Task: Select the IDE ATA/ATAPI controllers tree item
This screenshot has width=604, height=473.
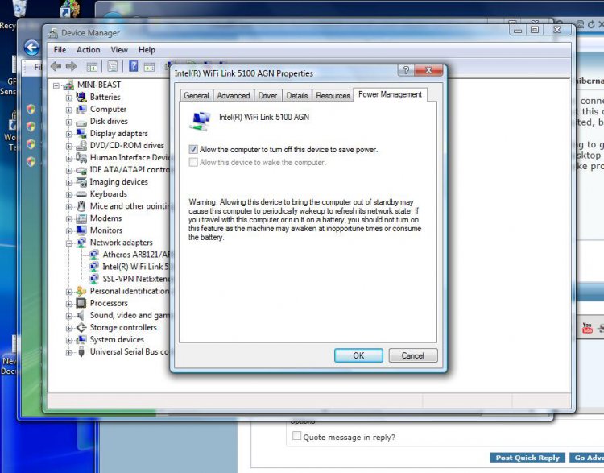Action: [x=130, y=169]
